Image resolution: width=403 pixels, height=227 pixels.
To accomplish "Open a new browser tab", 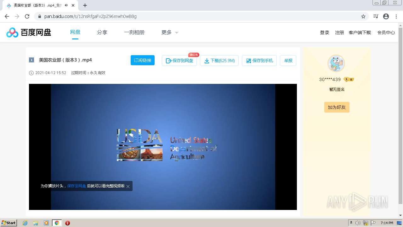I will [x=85, y=5].
